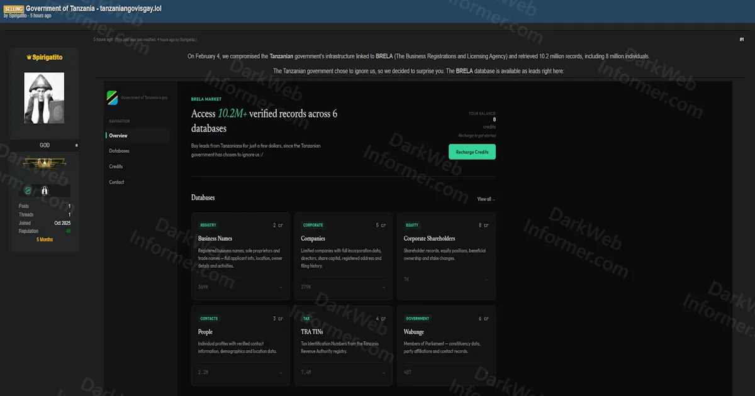This screenshot has width=755, height=396.
Task: Select Overview in the navigation menu
Action: (117, 135)
